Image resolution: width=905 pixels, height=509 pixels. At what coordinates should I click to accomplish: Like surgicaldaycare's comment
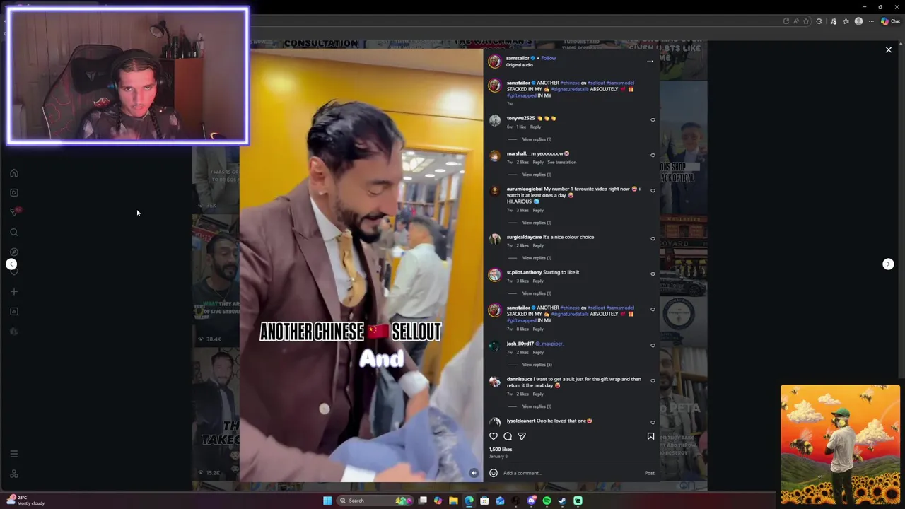653,239
